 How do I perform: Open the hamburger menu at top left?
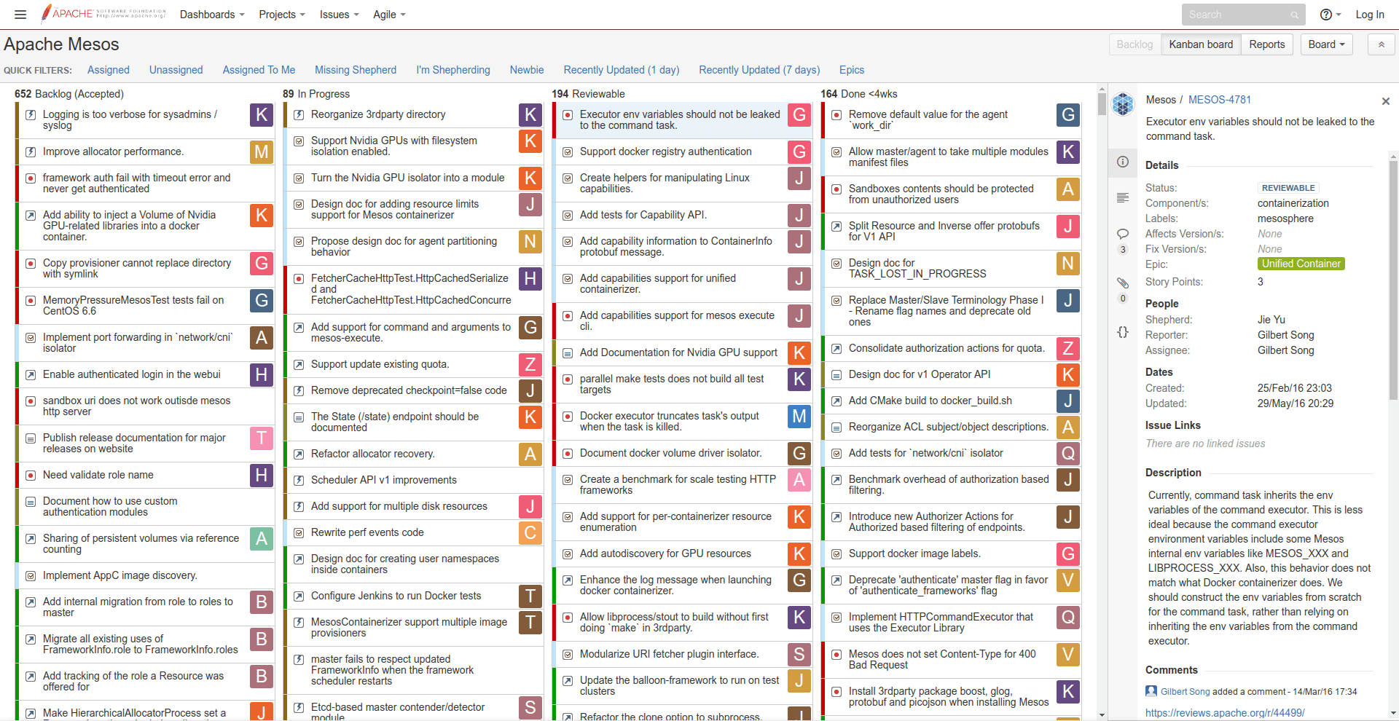tap(20, 14)
